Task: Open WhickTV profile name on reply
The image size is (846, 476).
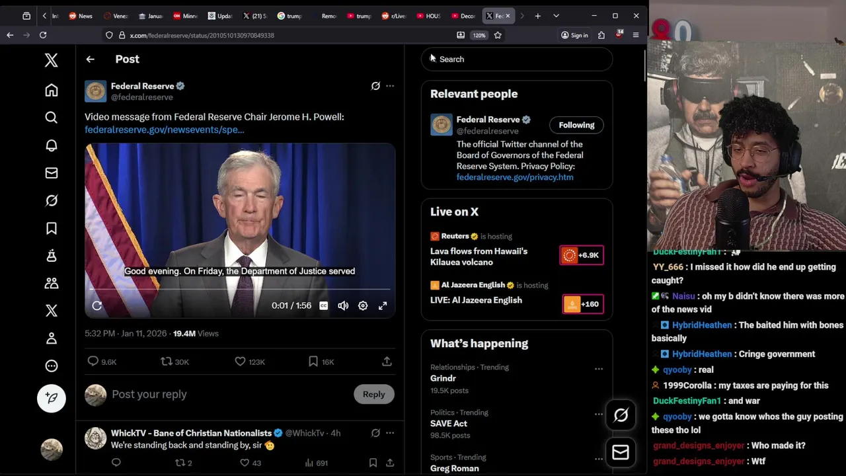Action: (191, 433)
